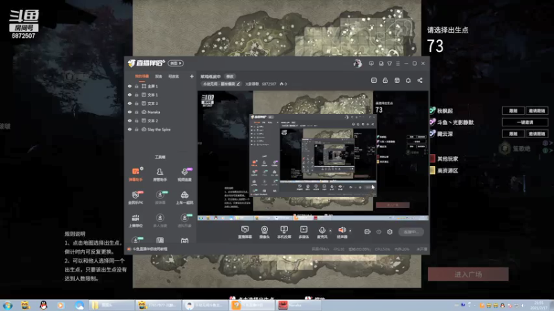Click the 进入广场 button in the game
554x311 pixels.
468,274
